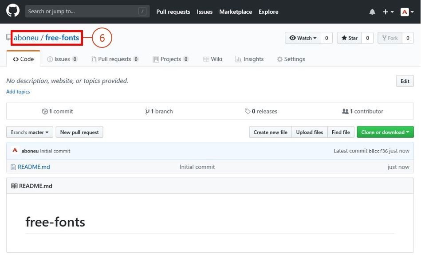Fork the repository
This screenshot has height=258, width=421.
pos(390,38)
